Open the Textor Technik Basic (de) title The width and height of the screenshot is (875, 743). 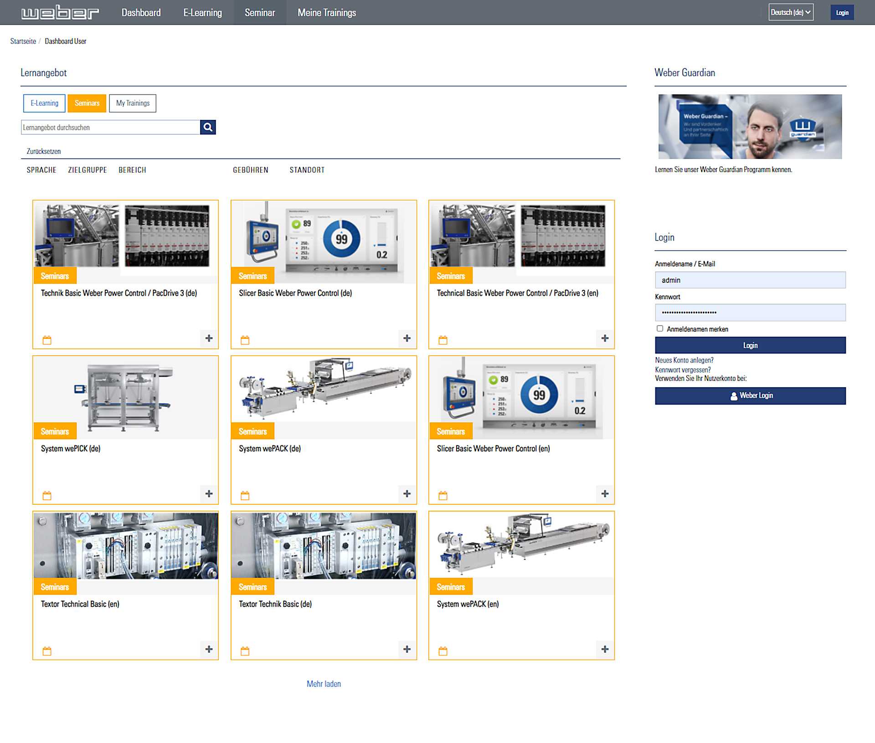tap(275, 604)
